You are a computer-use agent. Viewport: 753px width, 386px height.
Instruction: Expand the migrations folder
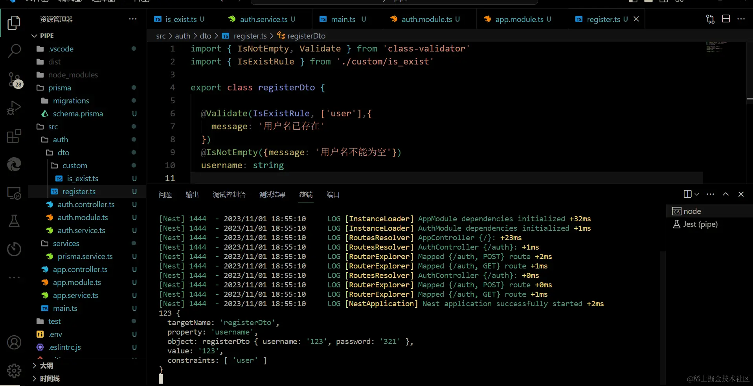(88, 101)
